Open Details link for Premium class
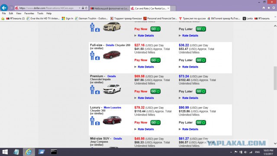The height and width of the screenshot is (156, 277). pos(112,76)
